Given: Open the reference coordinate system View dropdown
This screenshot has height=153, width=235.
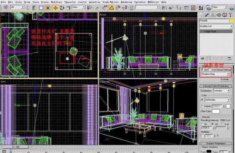Looking at the screenshot, I should pos(79,7).
